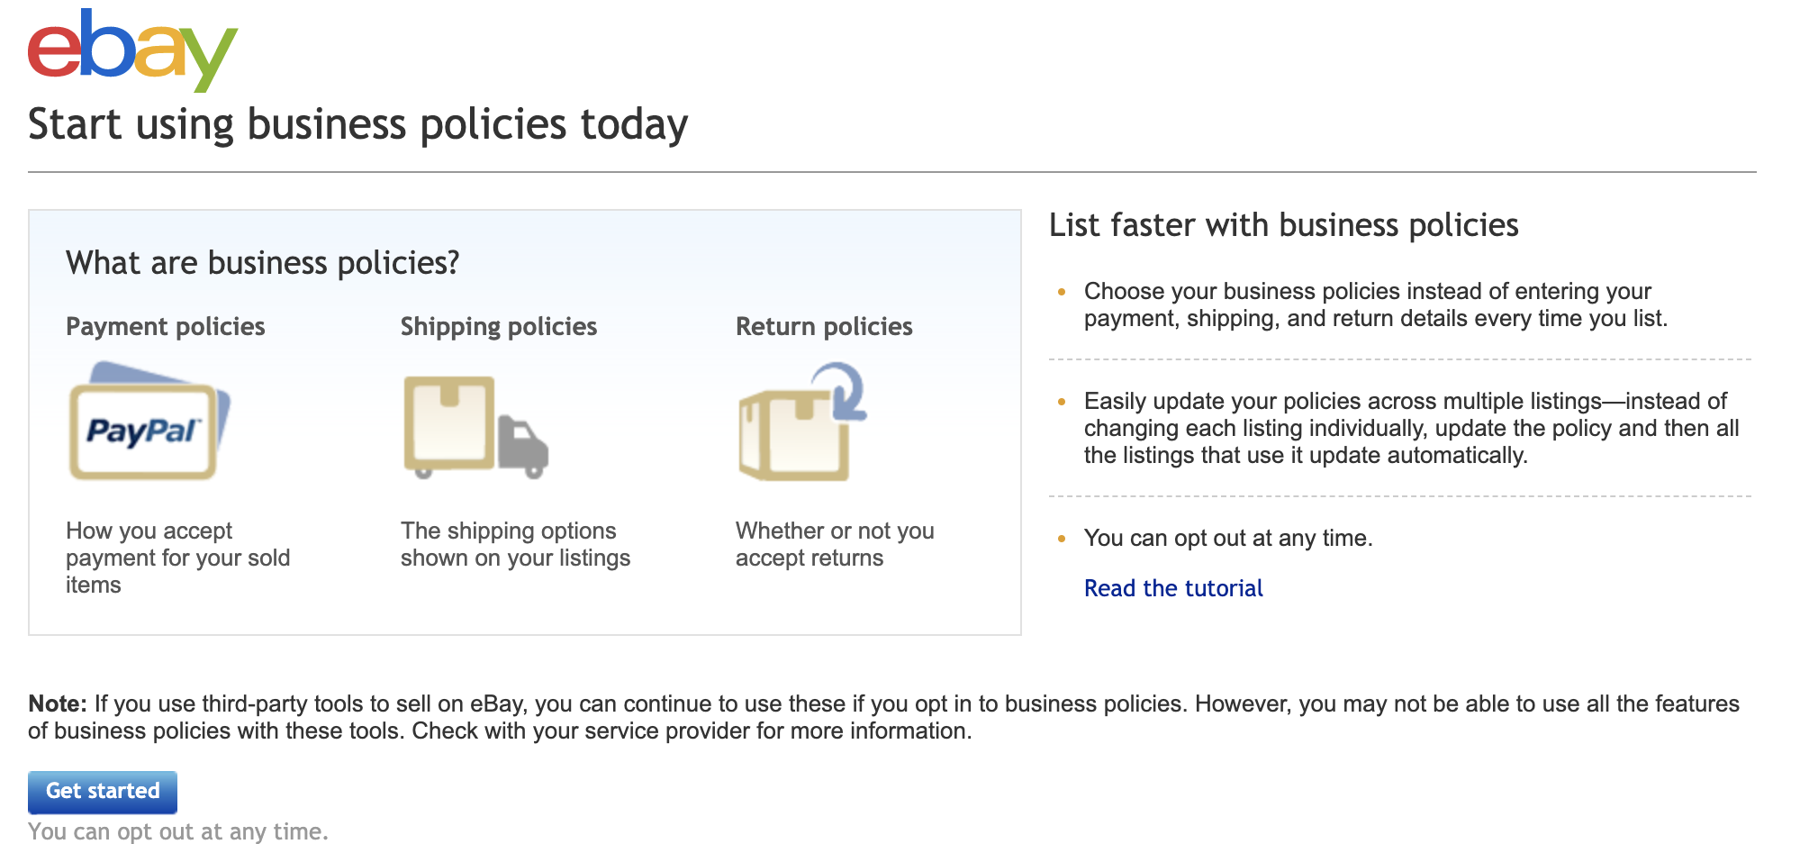Click the 'How you accept payment' description
This screenshot has width=1818, height=844.
tap(178, 558)
